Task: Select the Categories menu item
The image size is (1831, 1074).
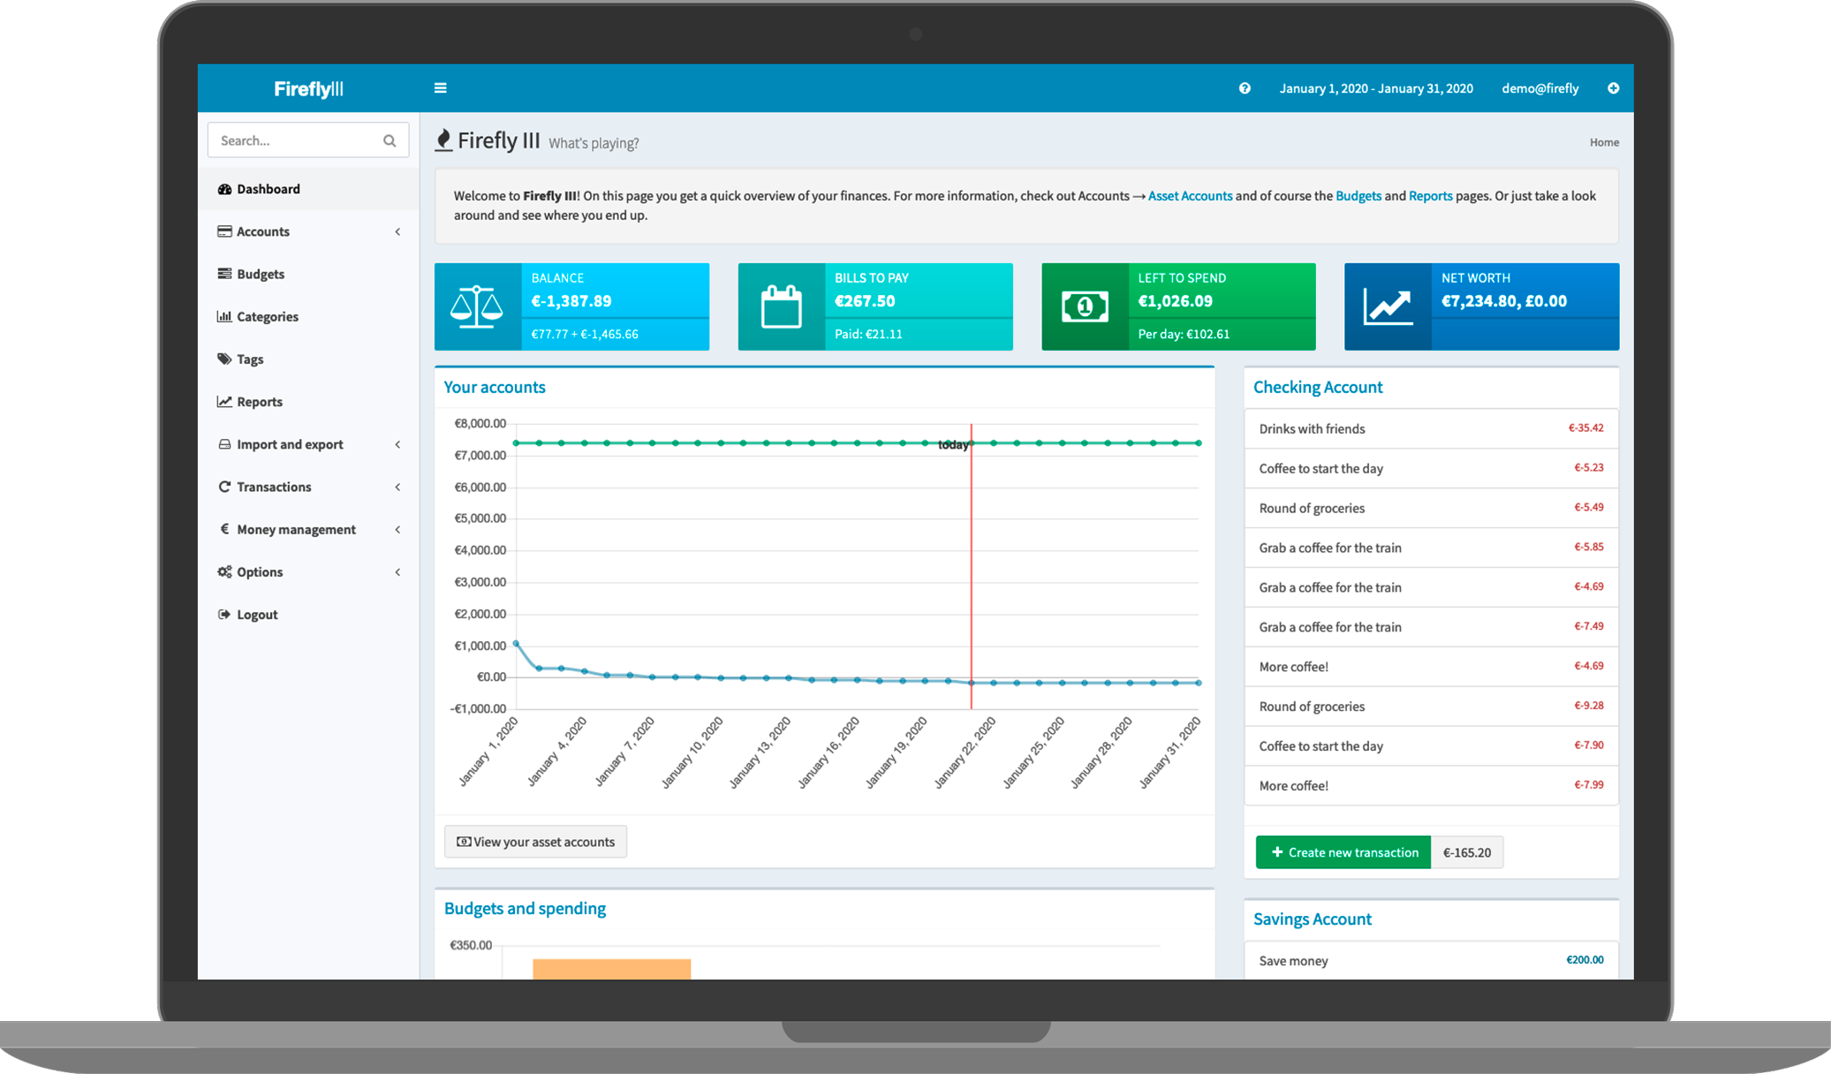Action: 266,316
